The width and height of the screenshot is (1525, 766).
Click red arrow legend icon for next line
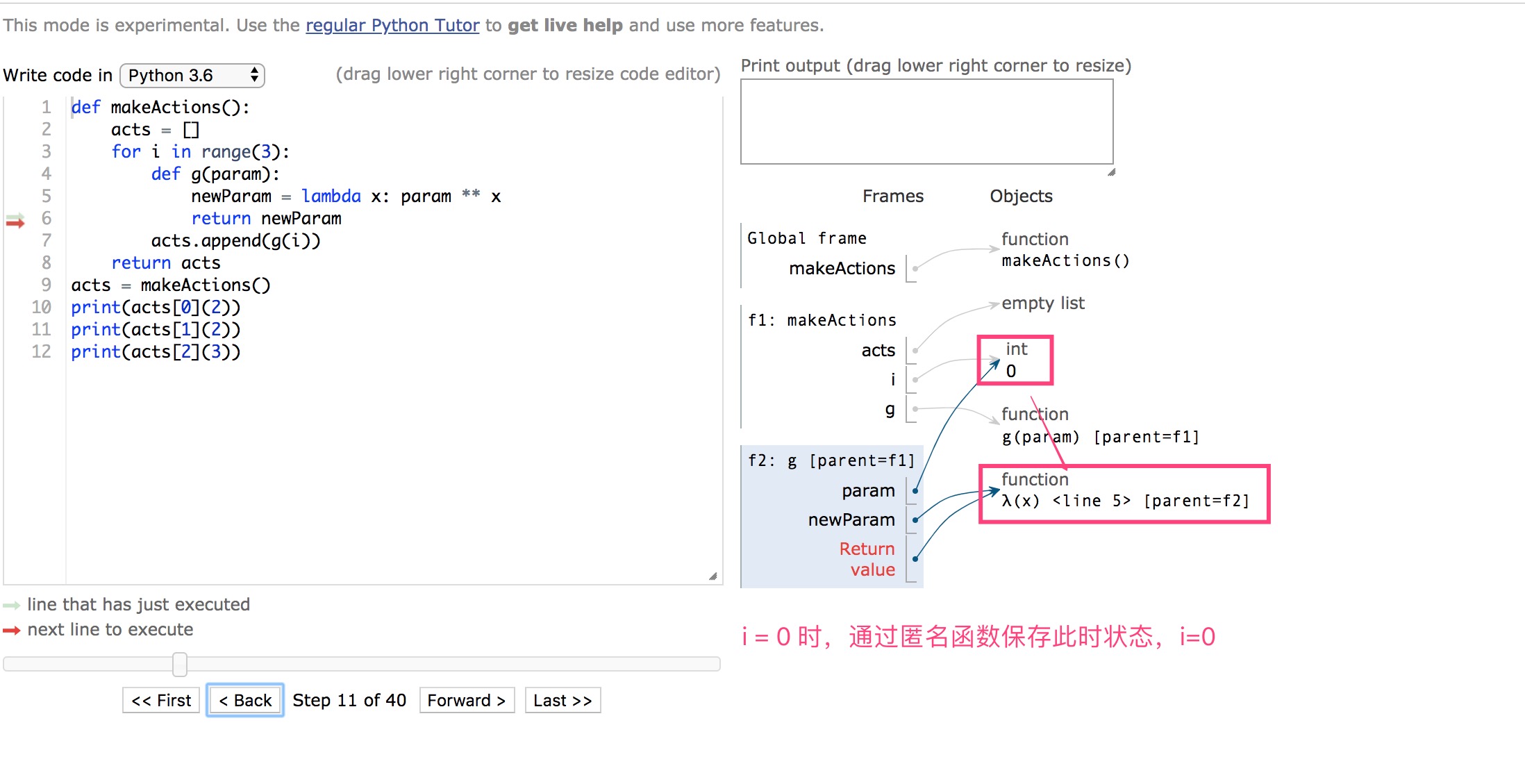[x=11, y=631]
